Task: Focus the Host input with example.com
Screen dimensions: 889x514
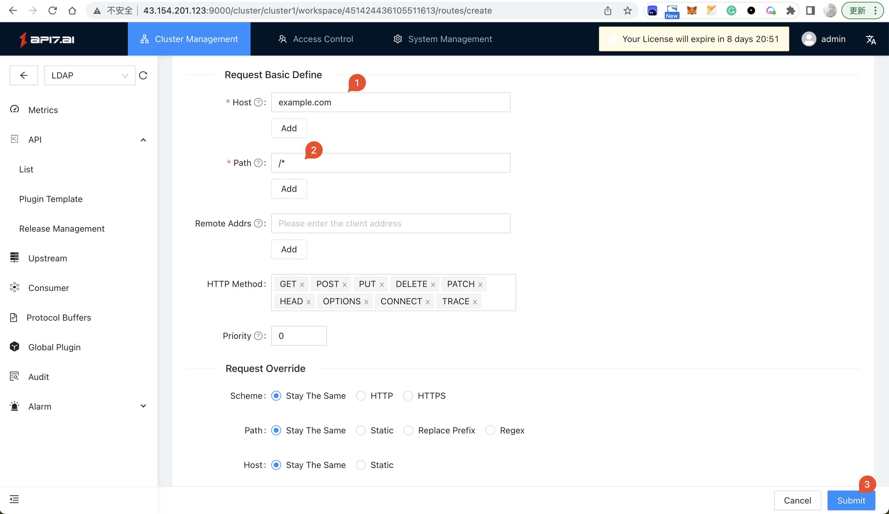Action: 390,102
